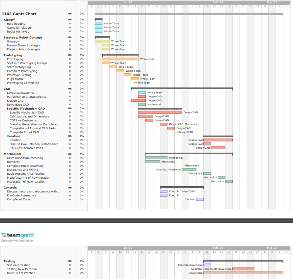Open the Mechanical group heading

tap(12, 154)
